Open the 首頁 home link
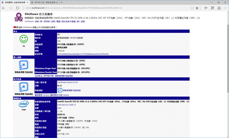This screenshot has height=138, width=229. coord(37,22)
